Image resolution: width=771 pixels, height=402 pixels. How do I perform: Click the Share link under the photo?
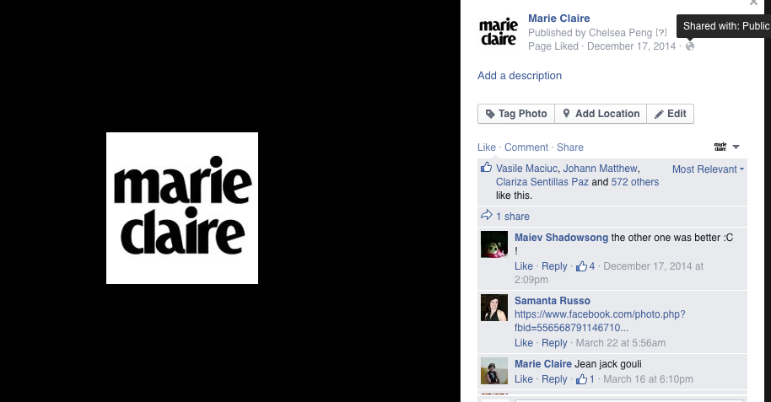click(570, 147)
